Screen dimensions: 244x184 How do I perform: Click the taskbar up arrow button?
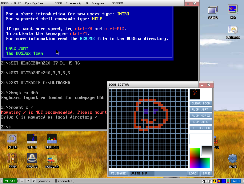(x=28, y=181)
